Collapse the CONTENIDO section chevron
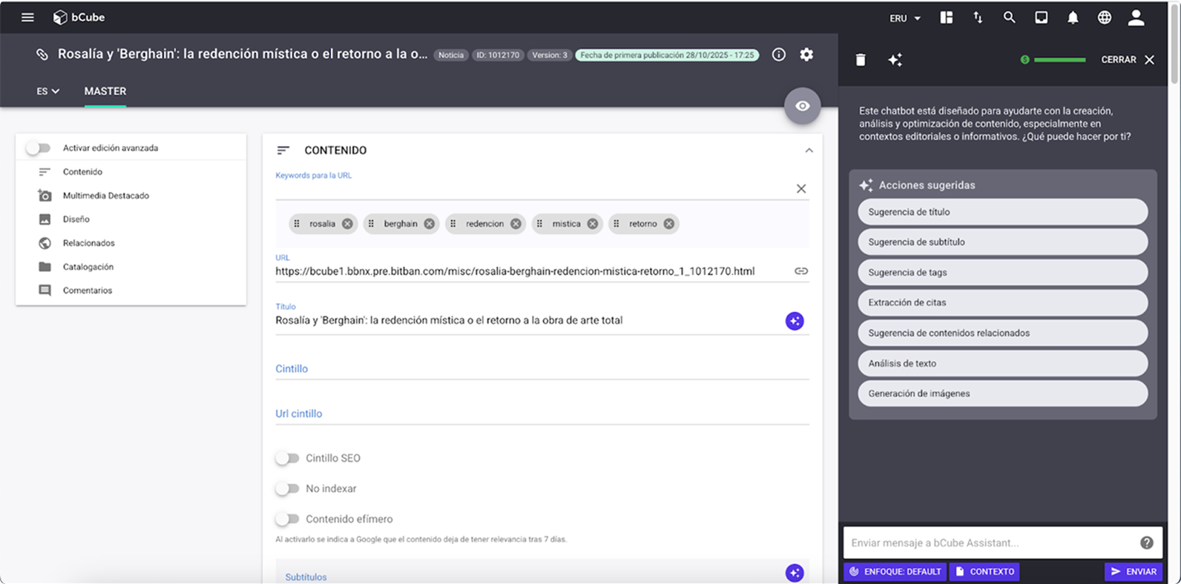The image size is (1181, 584). point(809,150)
